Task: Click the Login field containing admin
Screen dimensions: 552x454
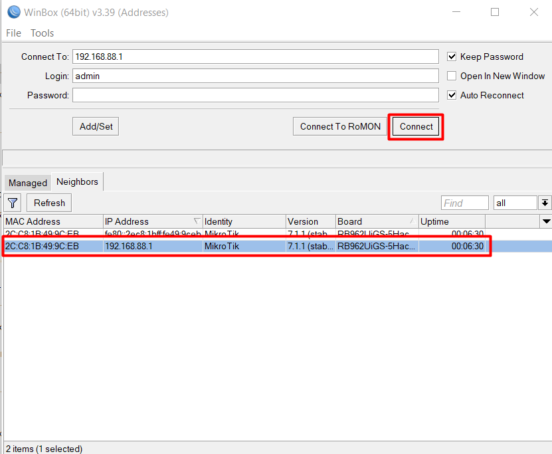Action: (x=255, y=76)
